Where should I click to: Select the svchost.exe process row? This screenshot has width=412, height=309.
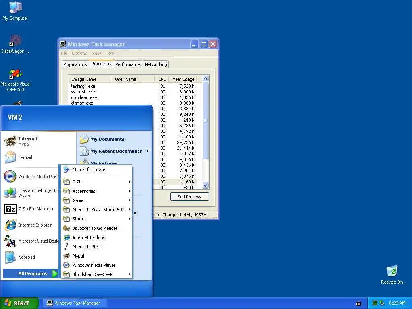(133, 92)
